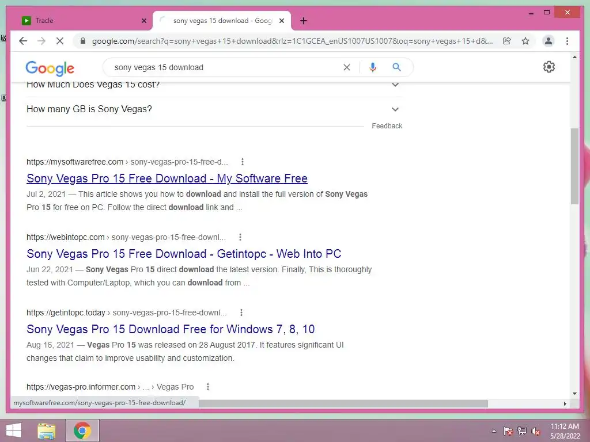Open a new browser tab
Screen dimensions: 590x442
tap(303, 21)
